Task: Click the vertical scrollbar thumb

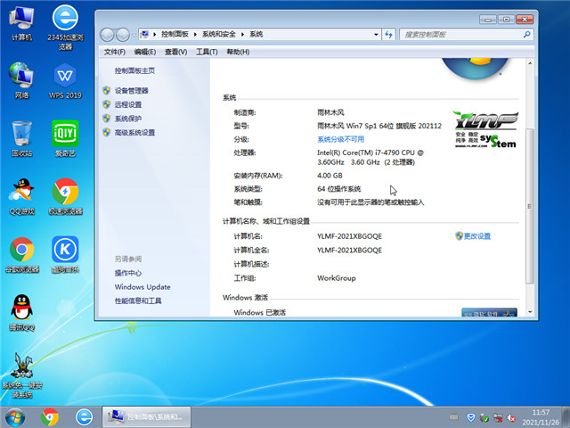Action: pyautogui.click(x=530, y=206)
